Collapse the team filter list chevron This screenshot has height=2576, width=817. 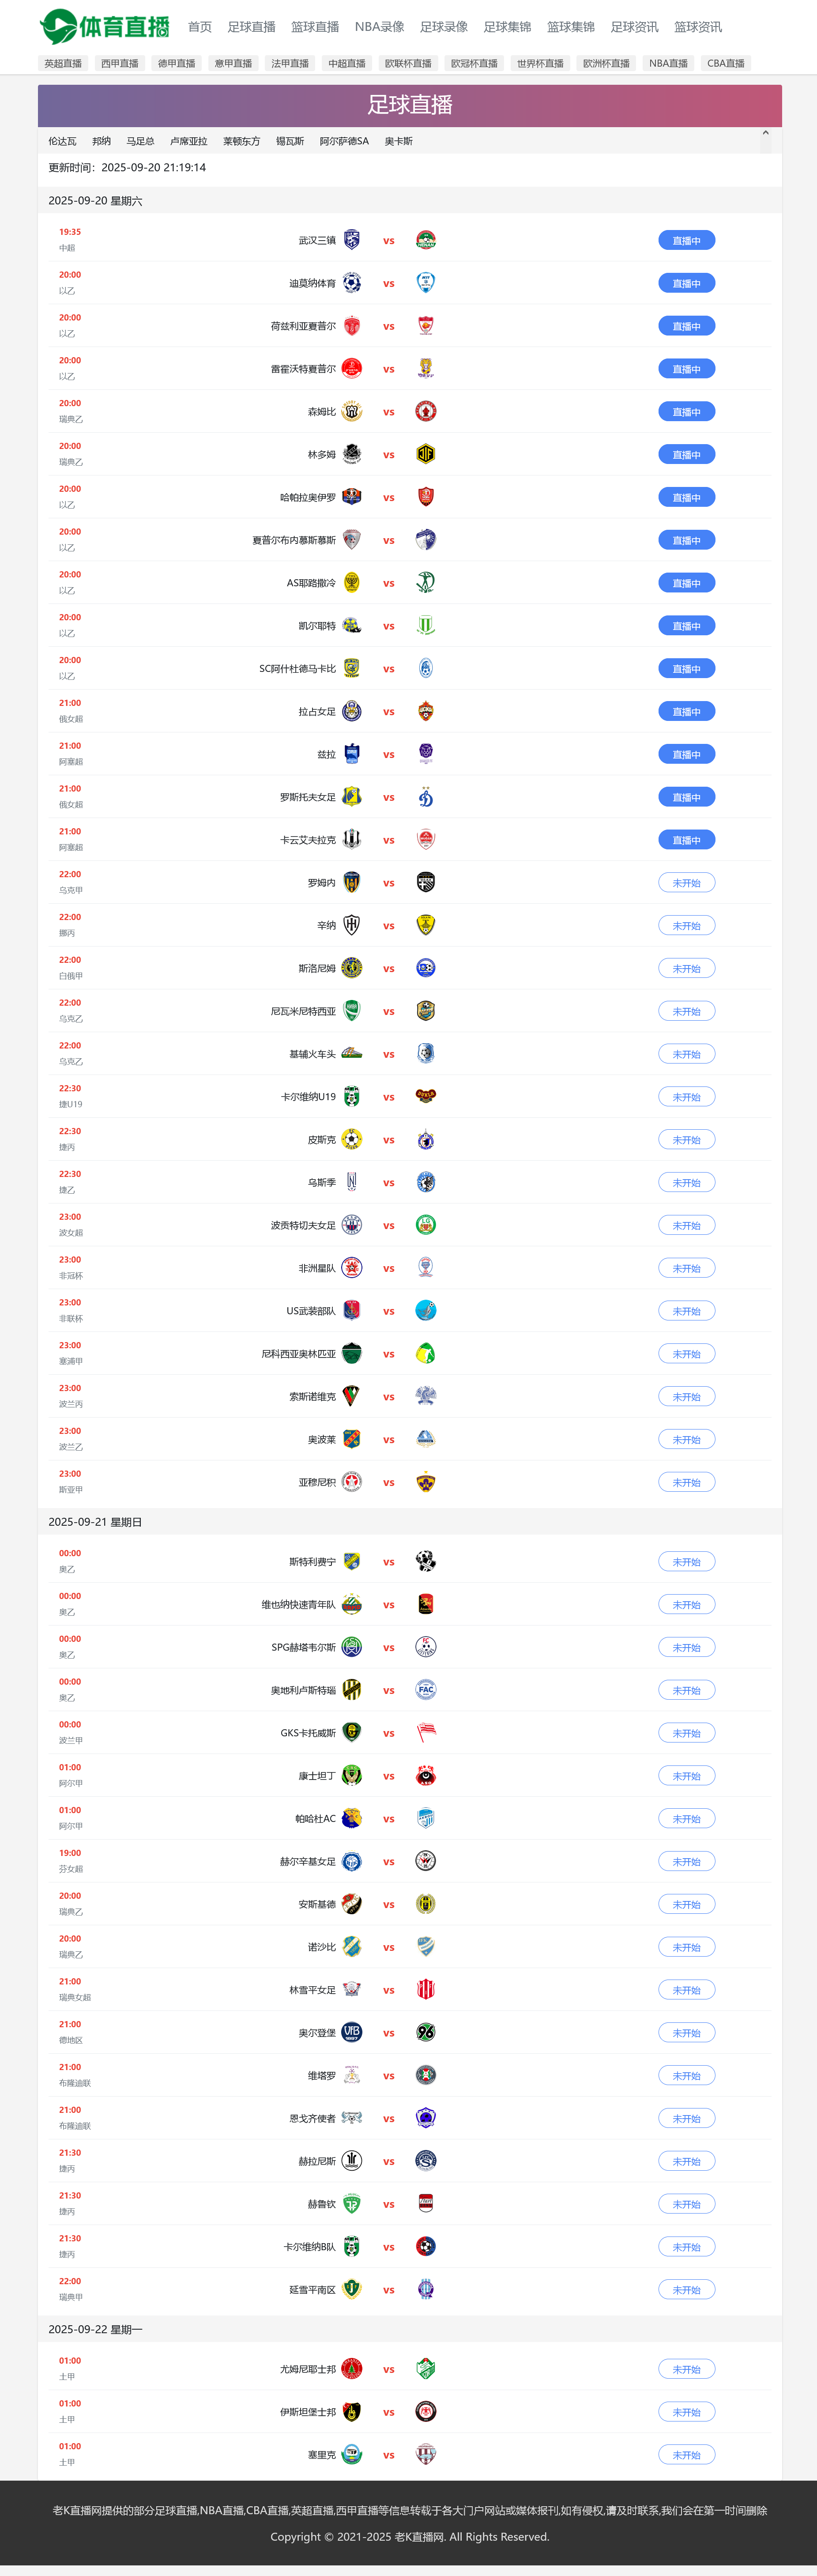coord(765,133)
